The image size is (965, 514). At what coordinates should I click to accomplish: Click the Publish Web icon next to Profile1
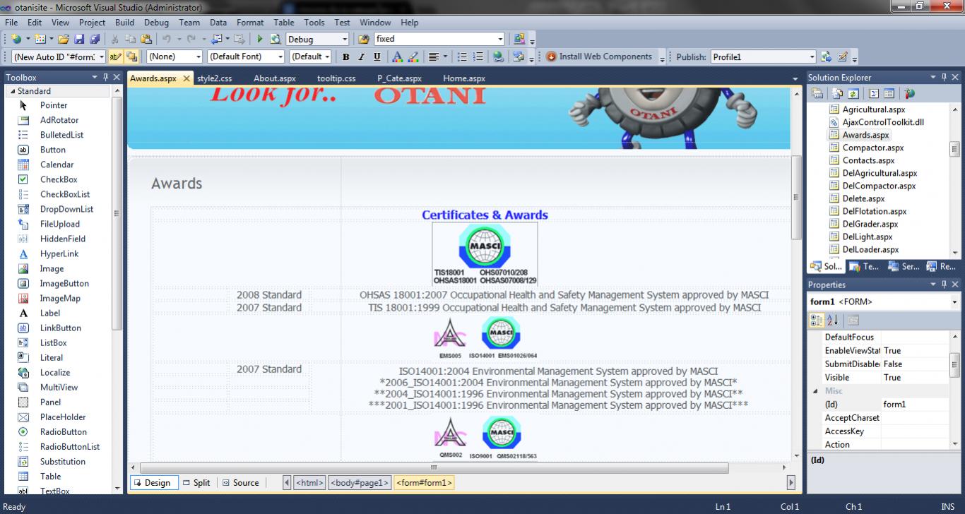pyautogui.click(x=827, y=57)
